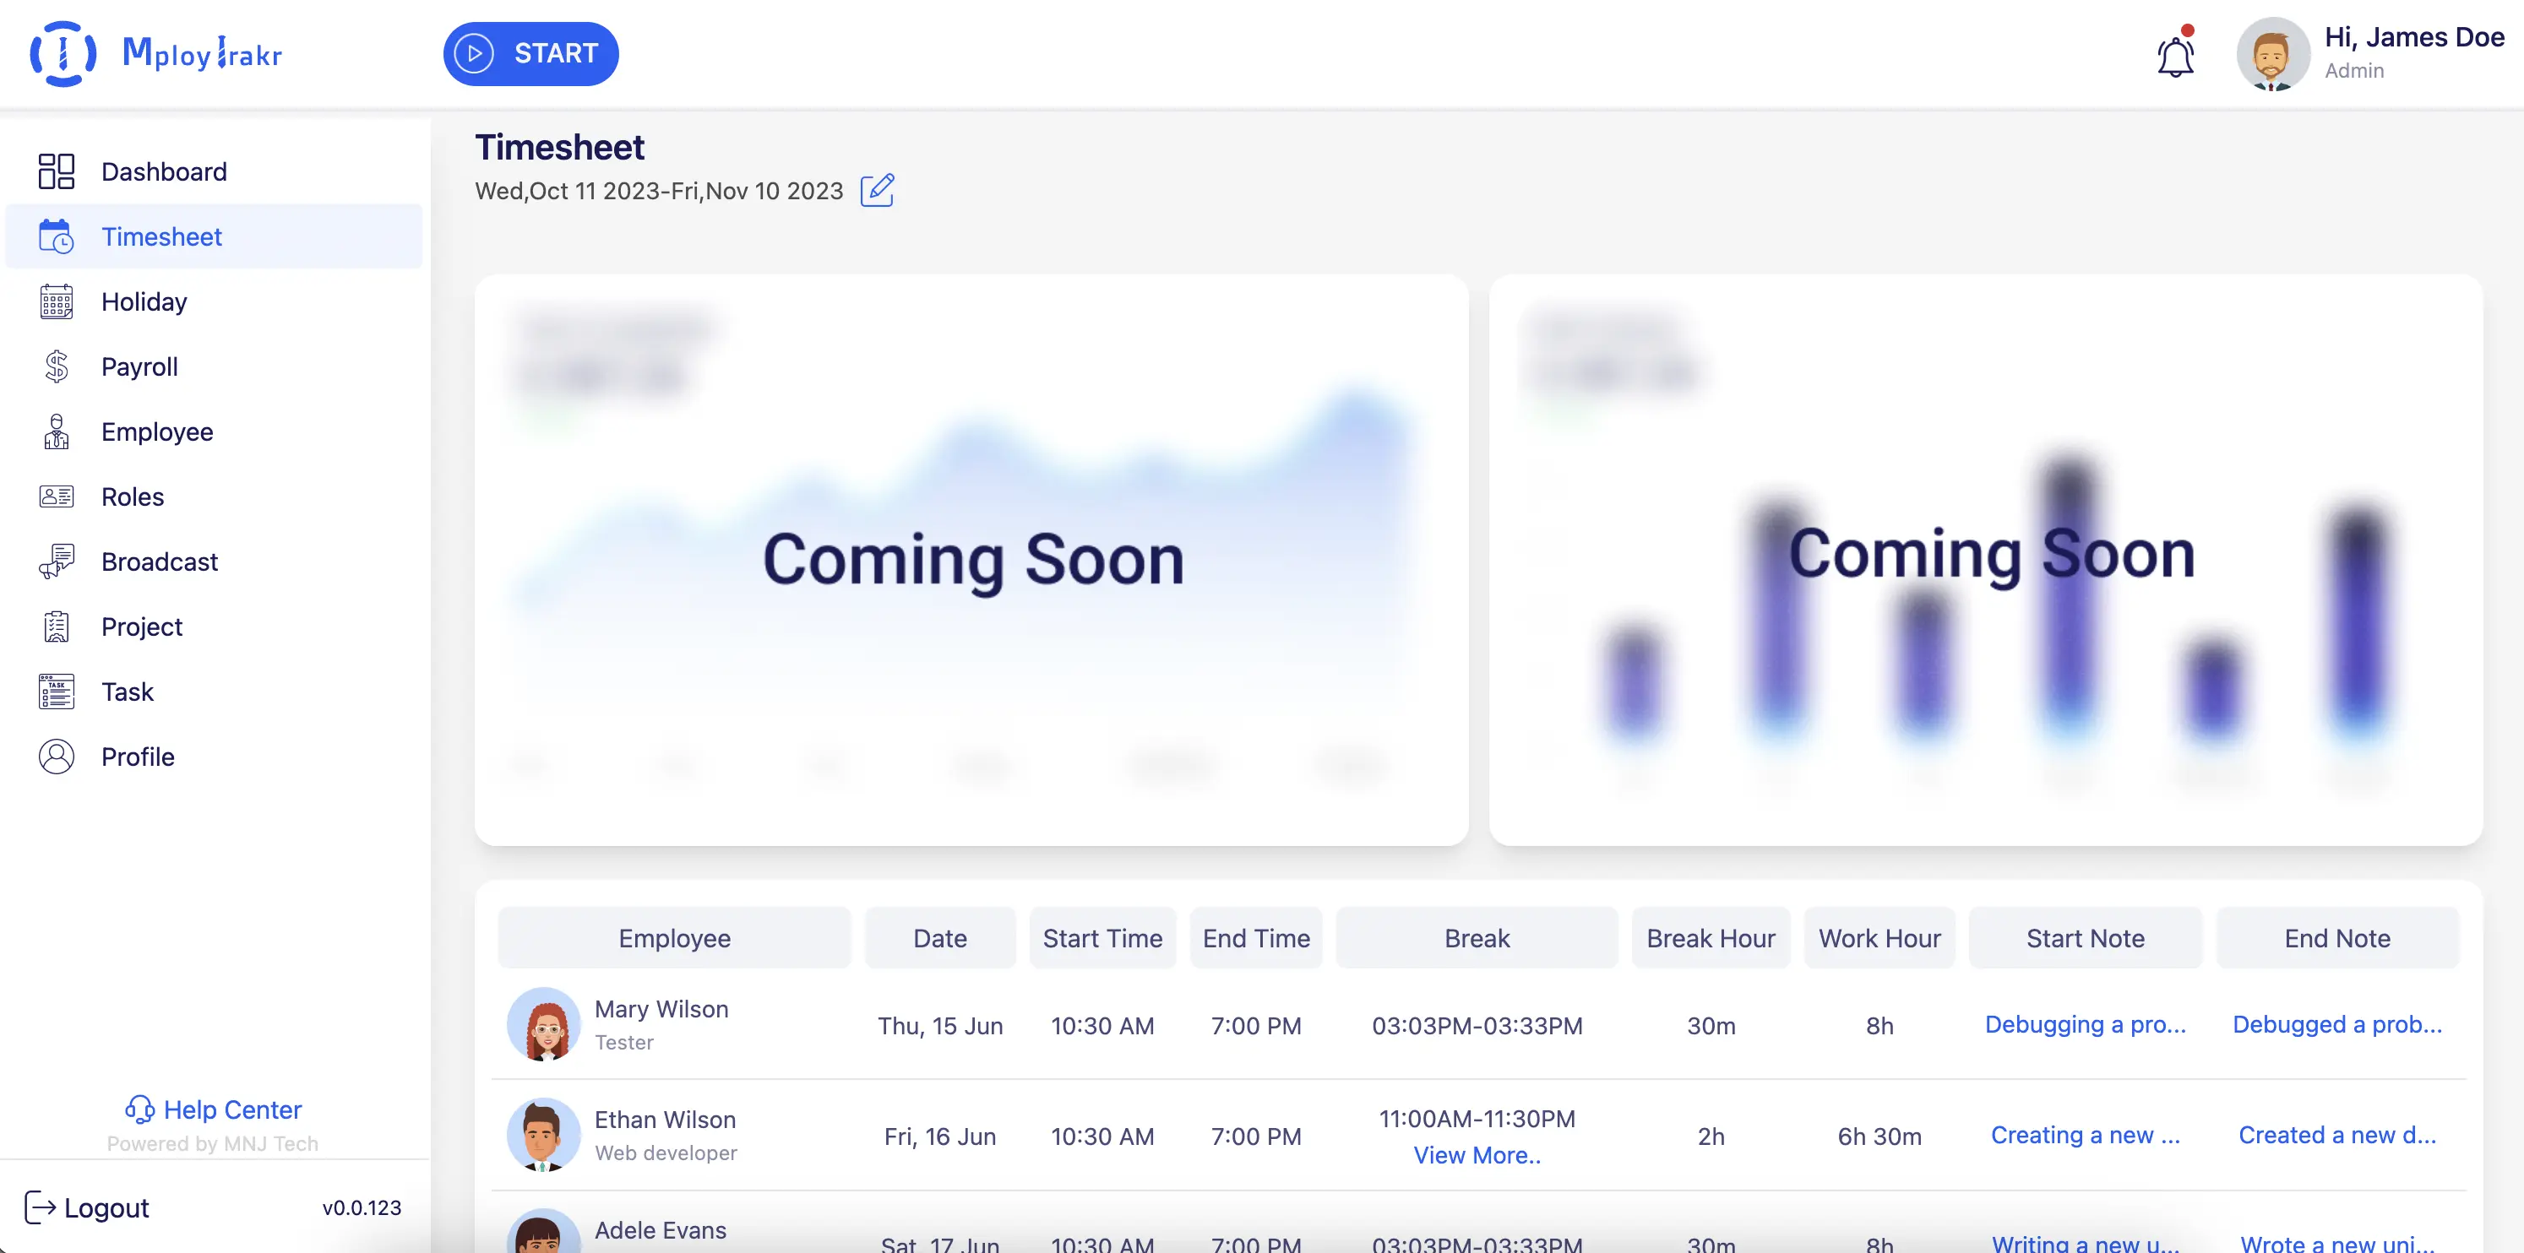Click the Payroll dollar icon
The image size is (2524, 1253).
(56, 366)
